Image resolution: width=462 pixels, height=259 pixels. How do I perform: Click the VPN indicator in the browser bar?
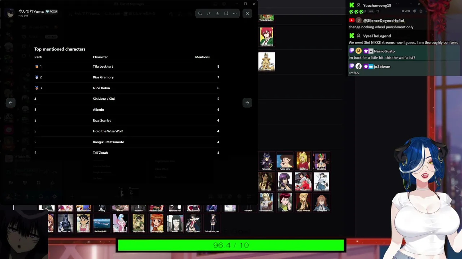[x=406, y=11]
